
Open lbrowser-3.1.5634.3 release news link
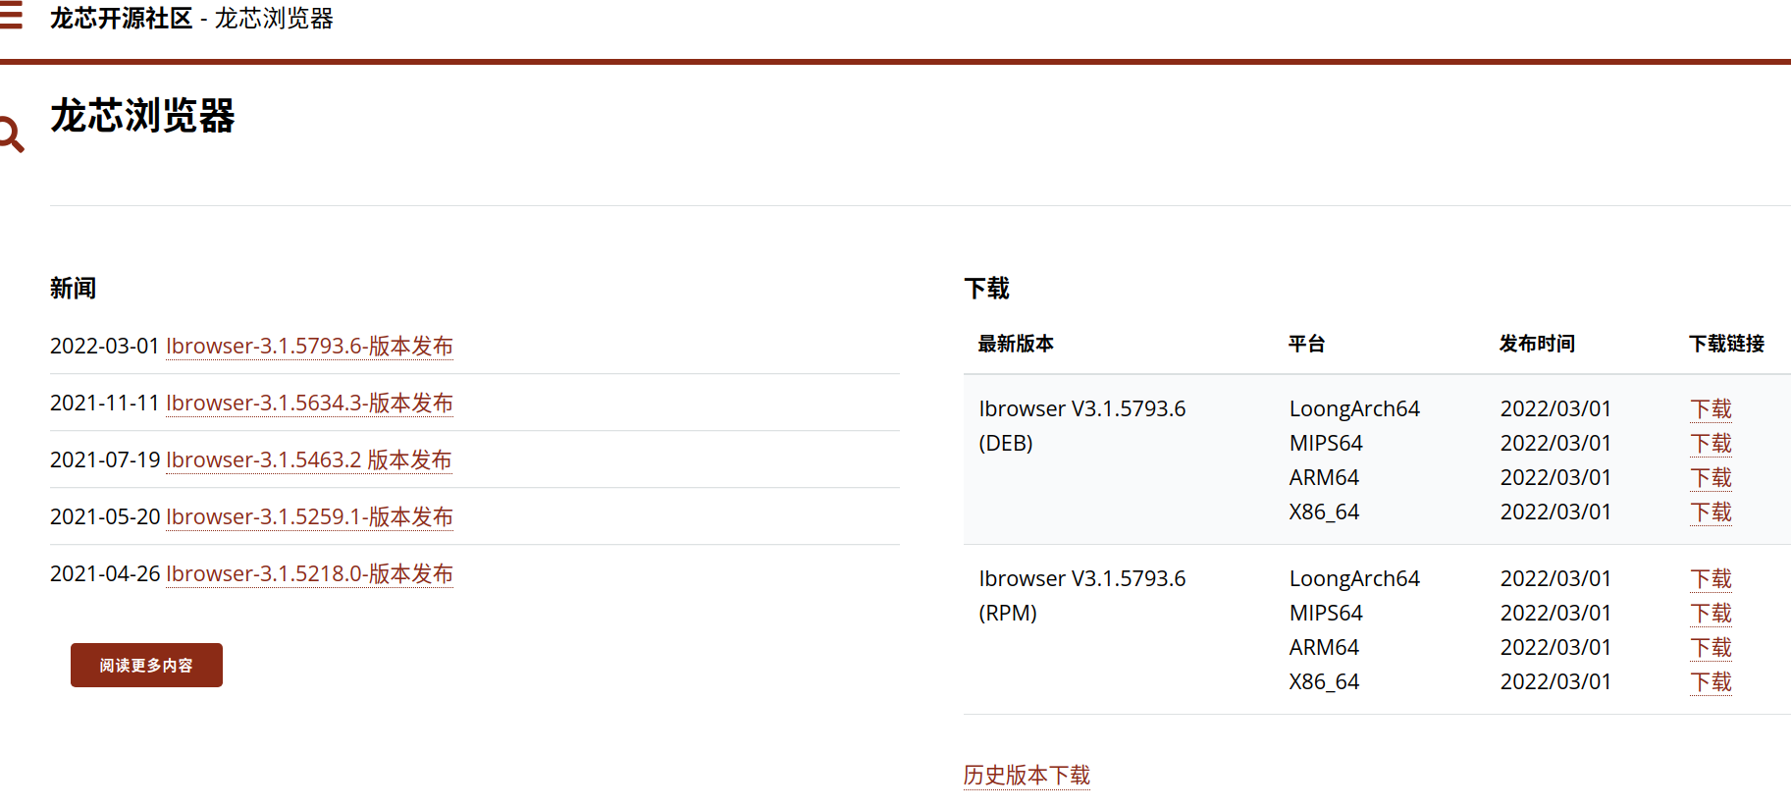(x=309, y=404)
